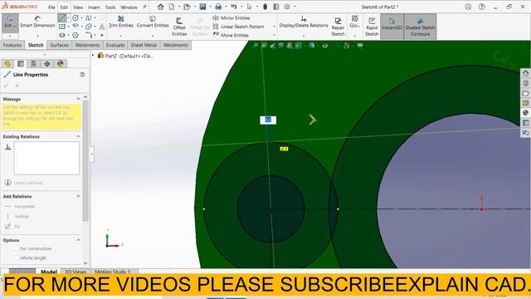Choose the Spline sketch tool

[x=89, y=18]
